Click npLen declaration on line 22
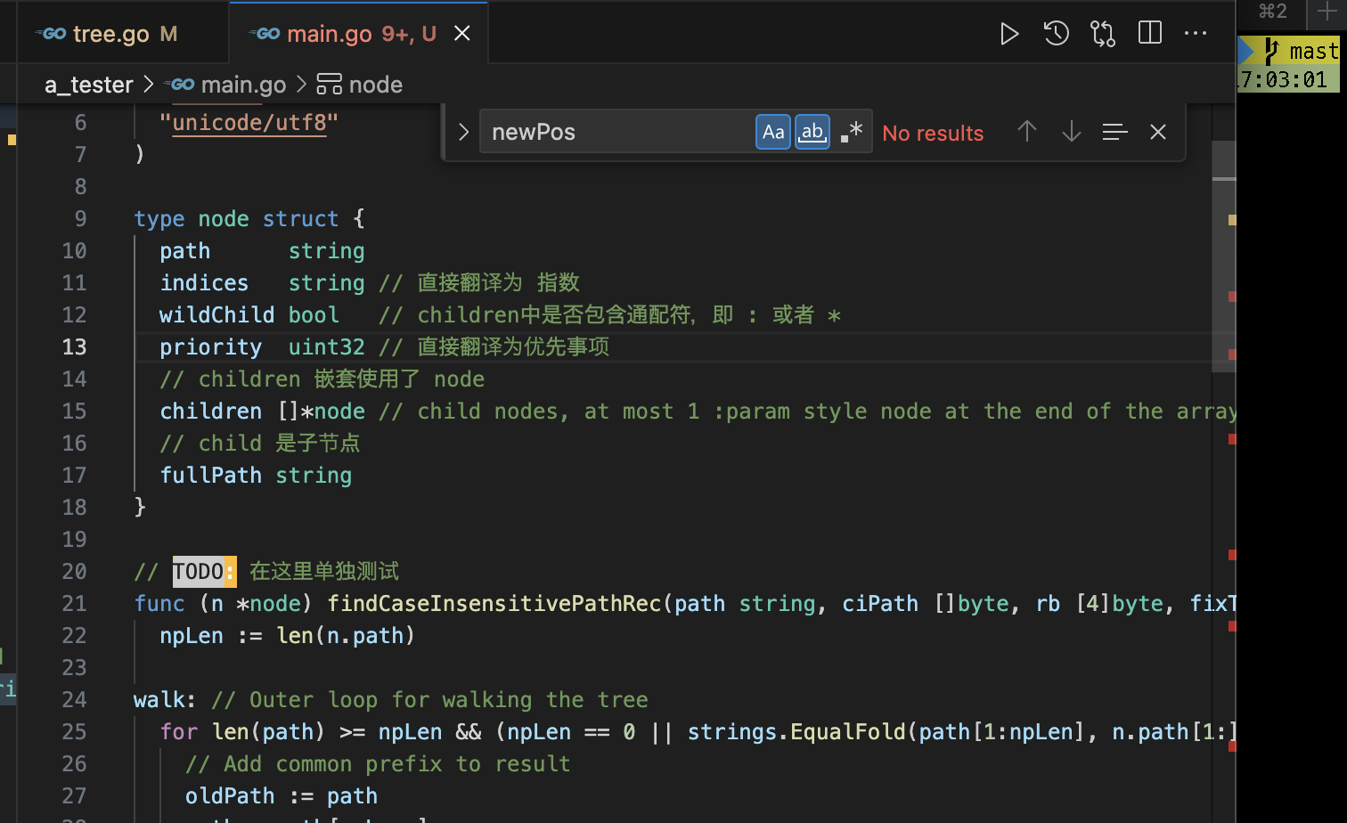Image resolution: width=1347 pixels, height=823 pixels. (x=192, y=636)
